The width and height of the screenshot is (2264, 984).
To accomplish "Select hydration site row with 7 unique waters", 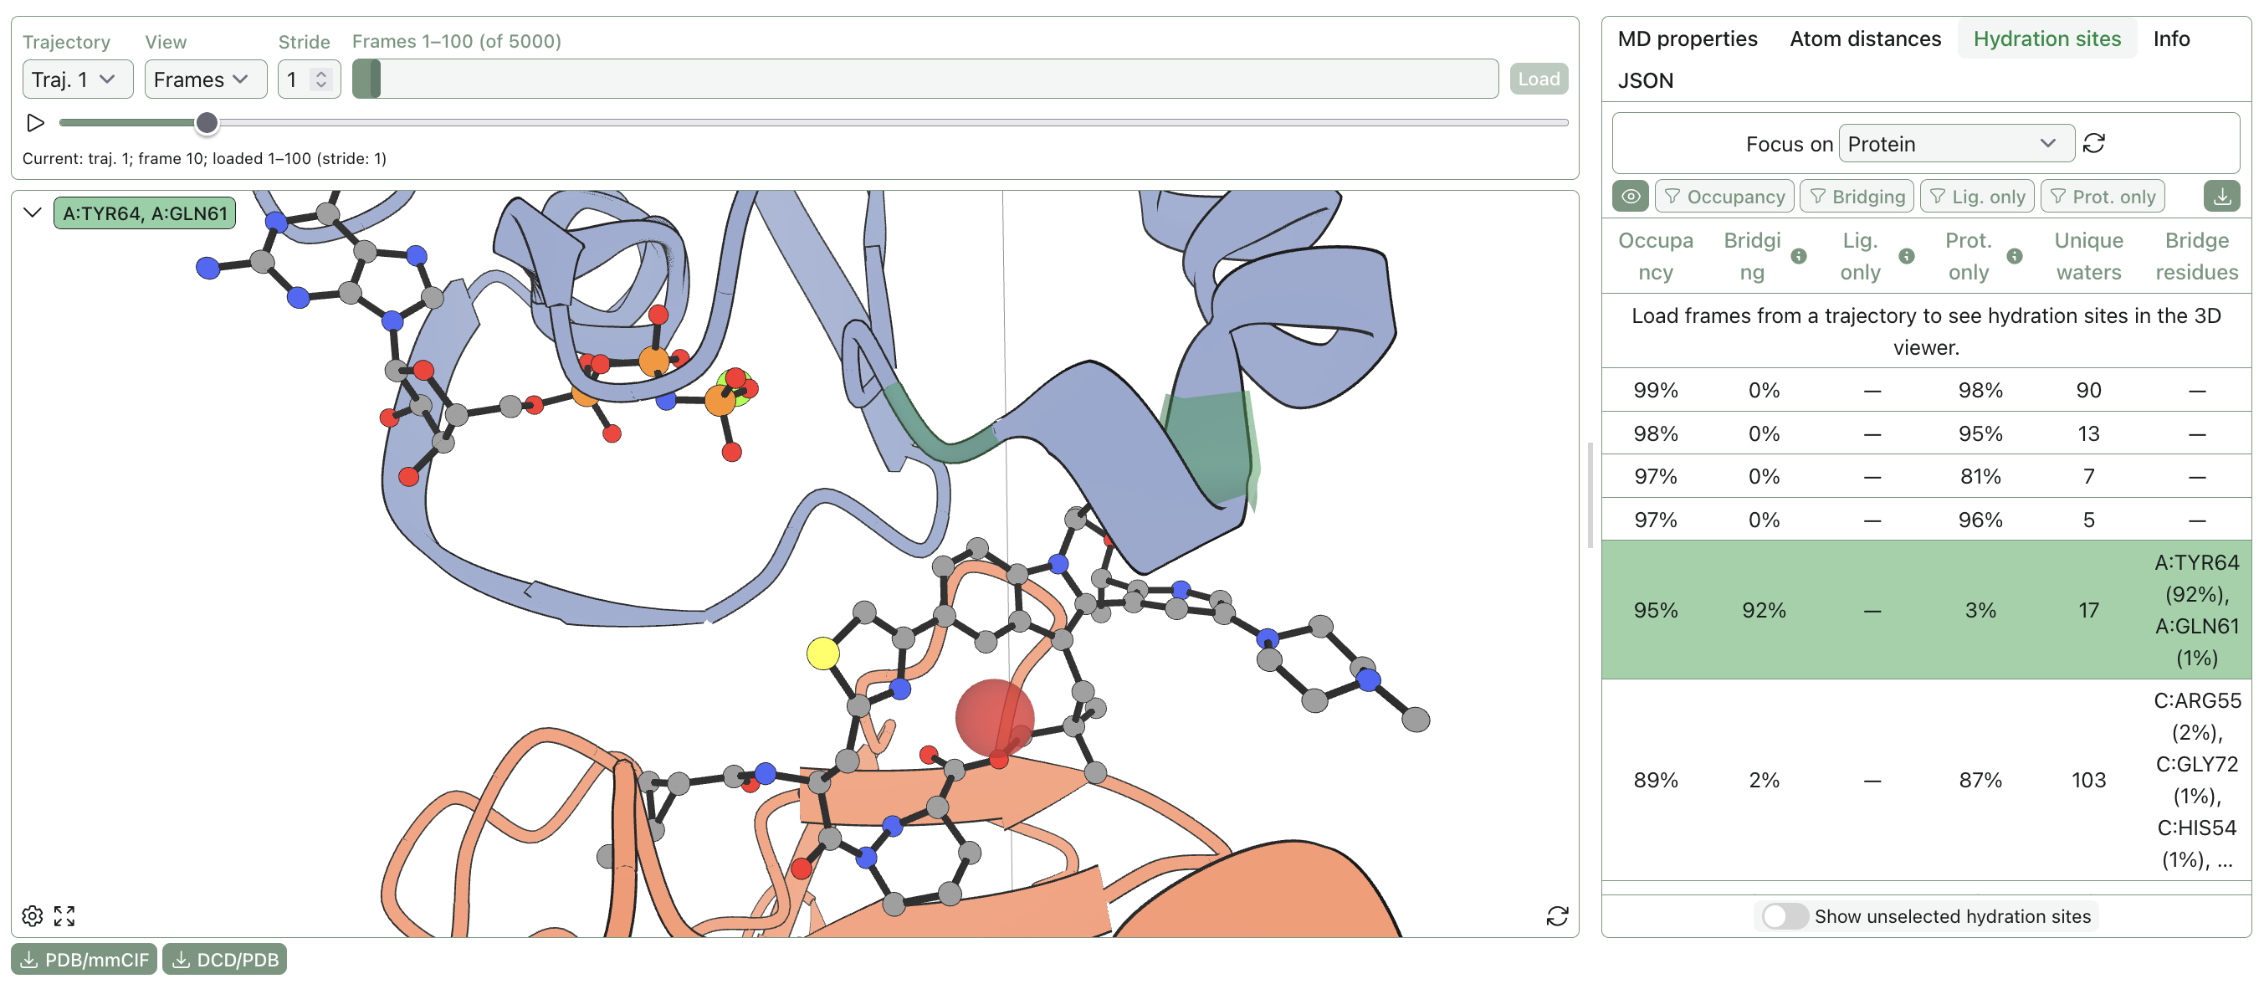I will (1926, 476).
